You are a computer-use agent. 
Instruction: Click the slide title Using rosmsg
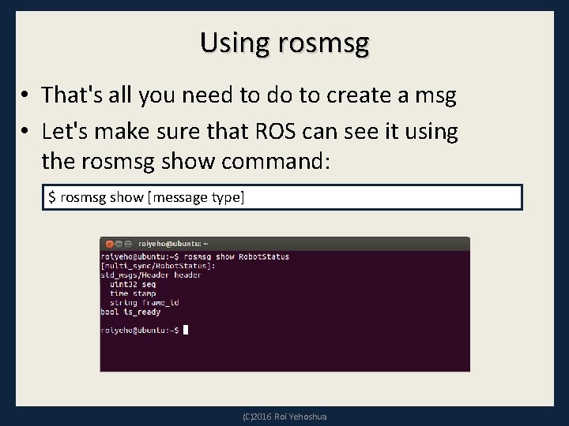coord(284,43)
